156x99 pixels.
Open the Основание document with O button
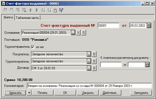click(x=84, y=33)
